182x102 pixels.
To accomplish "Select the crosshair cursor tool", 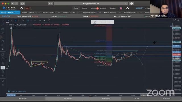I will pos(3,21).
